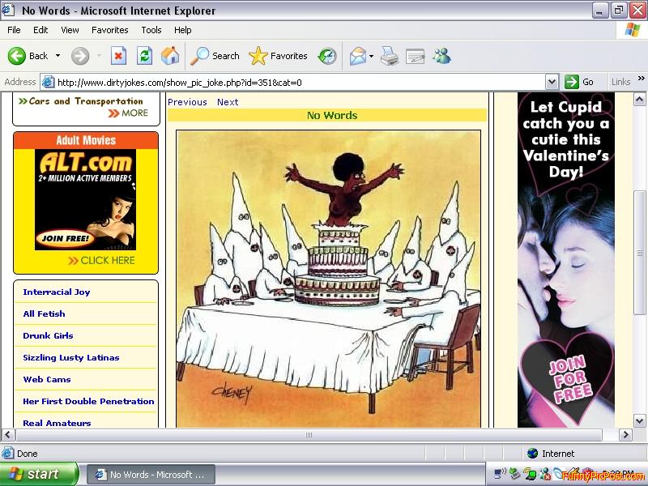Image resolution: width=648 pixels, height=486 pixels.
Task: Click the Internet zone globe icon
Action: tap(533, 454)
